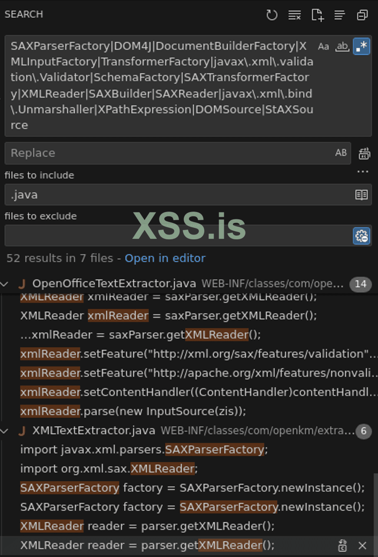The height and width of the screenshot is (557, 378).
Task: Toggle search details ellipsis button
Action: 363,172
